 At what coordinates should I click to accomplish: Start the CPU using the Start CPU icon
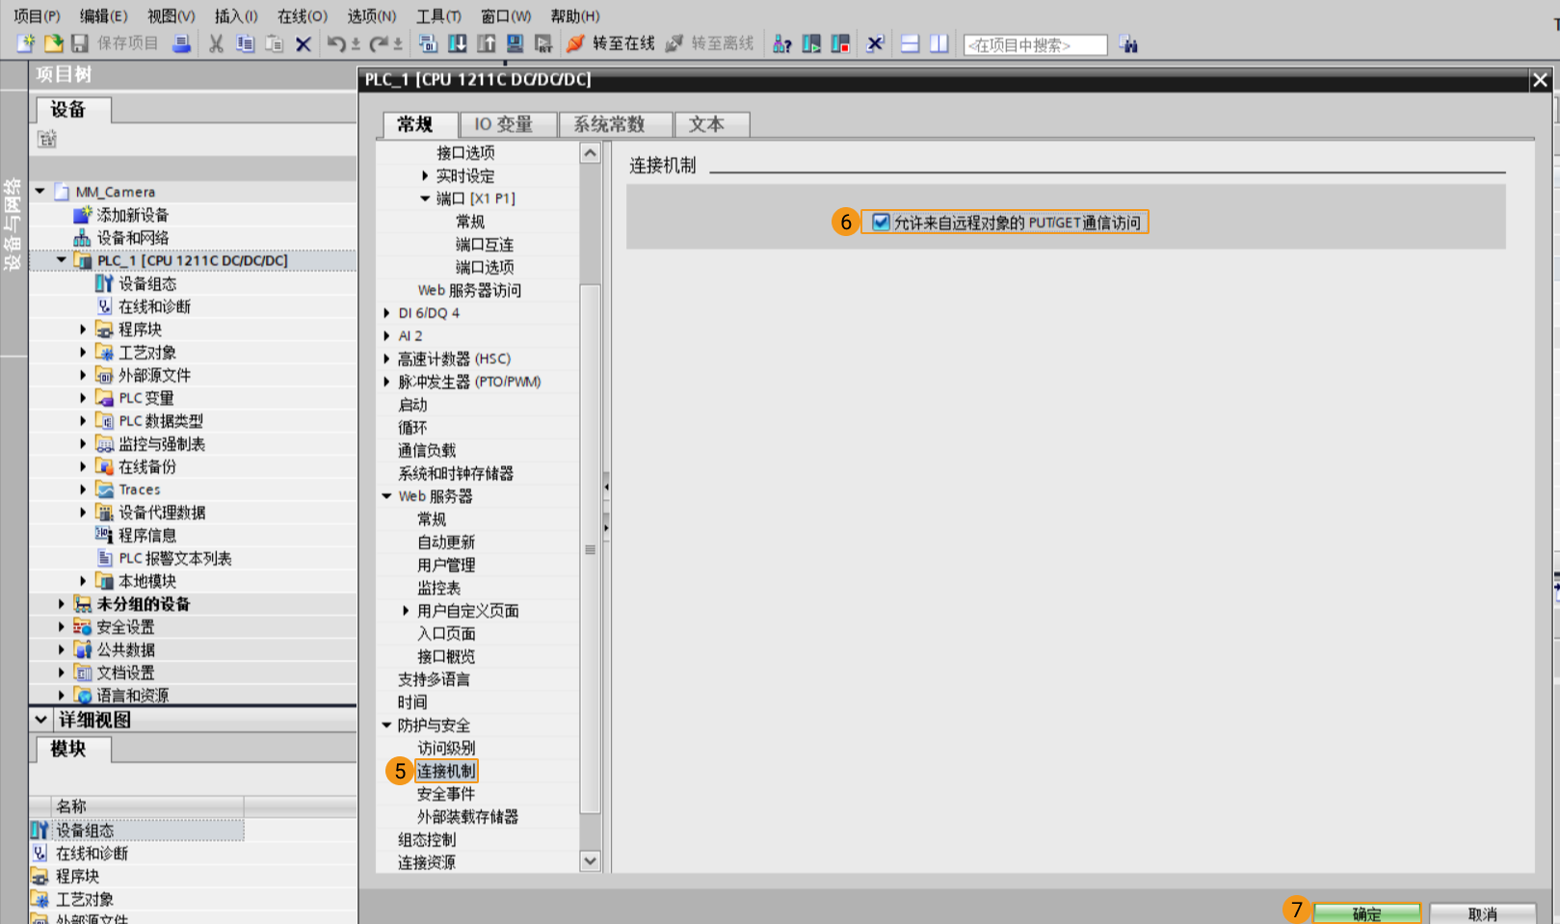coord(811,43)
